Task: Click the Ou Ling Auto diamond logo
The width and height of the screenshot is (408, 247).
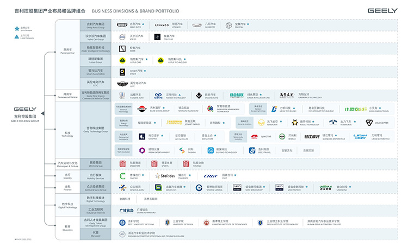Action: (199, 96)
